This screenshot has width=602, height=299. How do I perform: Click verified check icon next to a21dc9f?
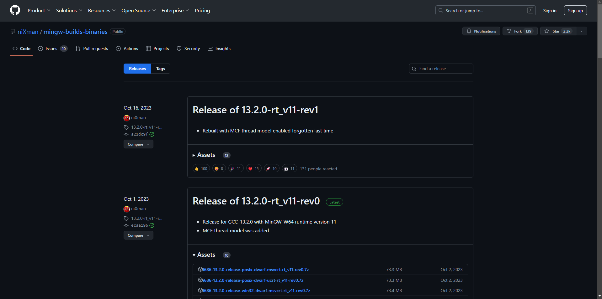coord(152,134)
